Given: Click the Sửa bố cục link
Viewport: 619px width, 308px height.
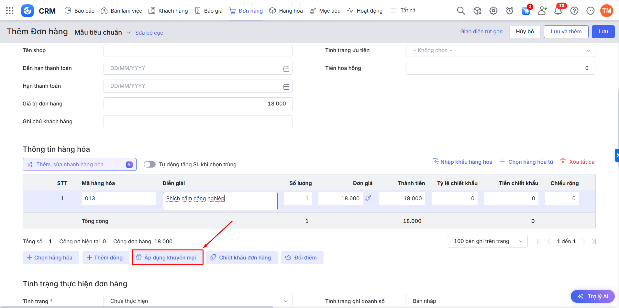Looking at the screenshot, I should click(x=149, y=33).
